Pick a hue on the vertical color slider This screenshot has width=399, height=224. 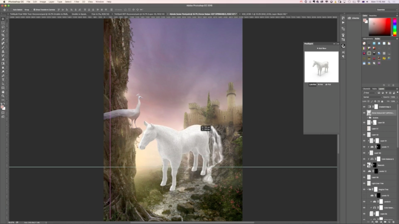(x=395, y=26)
